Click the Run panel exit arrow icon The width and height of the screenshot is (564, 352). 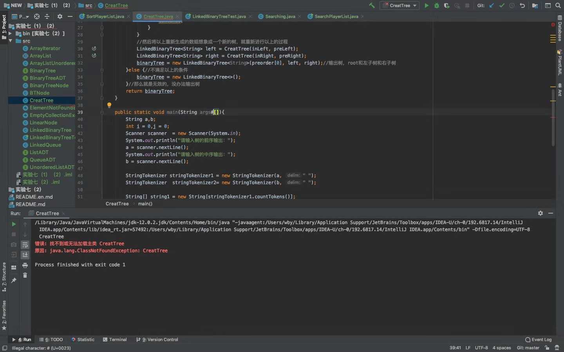[x=14, y=255]
